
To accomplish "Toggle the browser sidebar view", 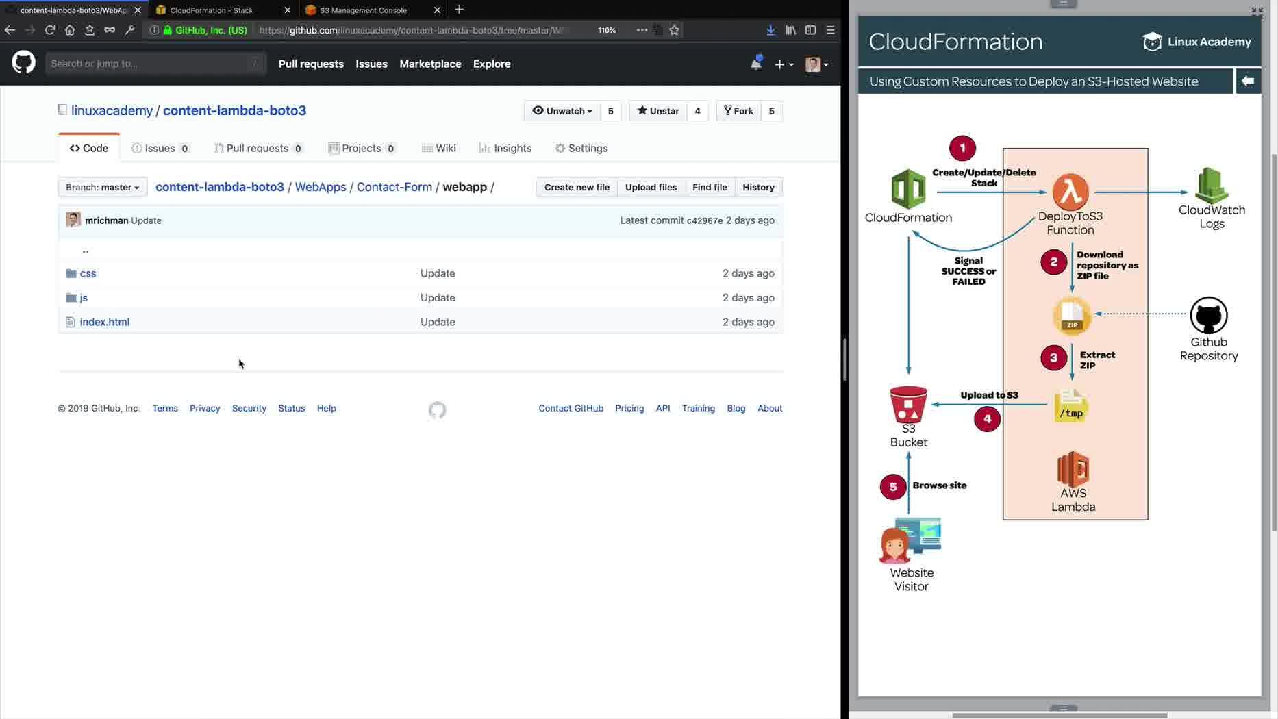I will [810, 30].
